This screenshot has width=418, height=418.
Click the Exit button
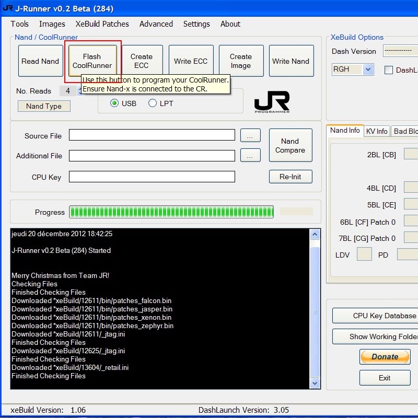pyautogui.click(x=385, y=378)
